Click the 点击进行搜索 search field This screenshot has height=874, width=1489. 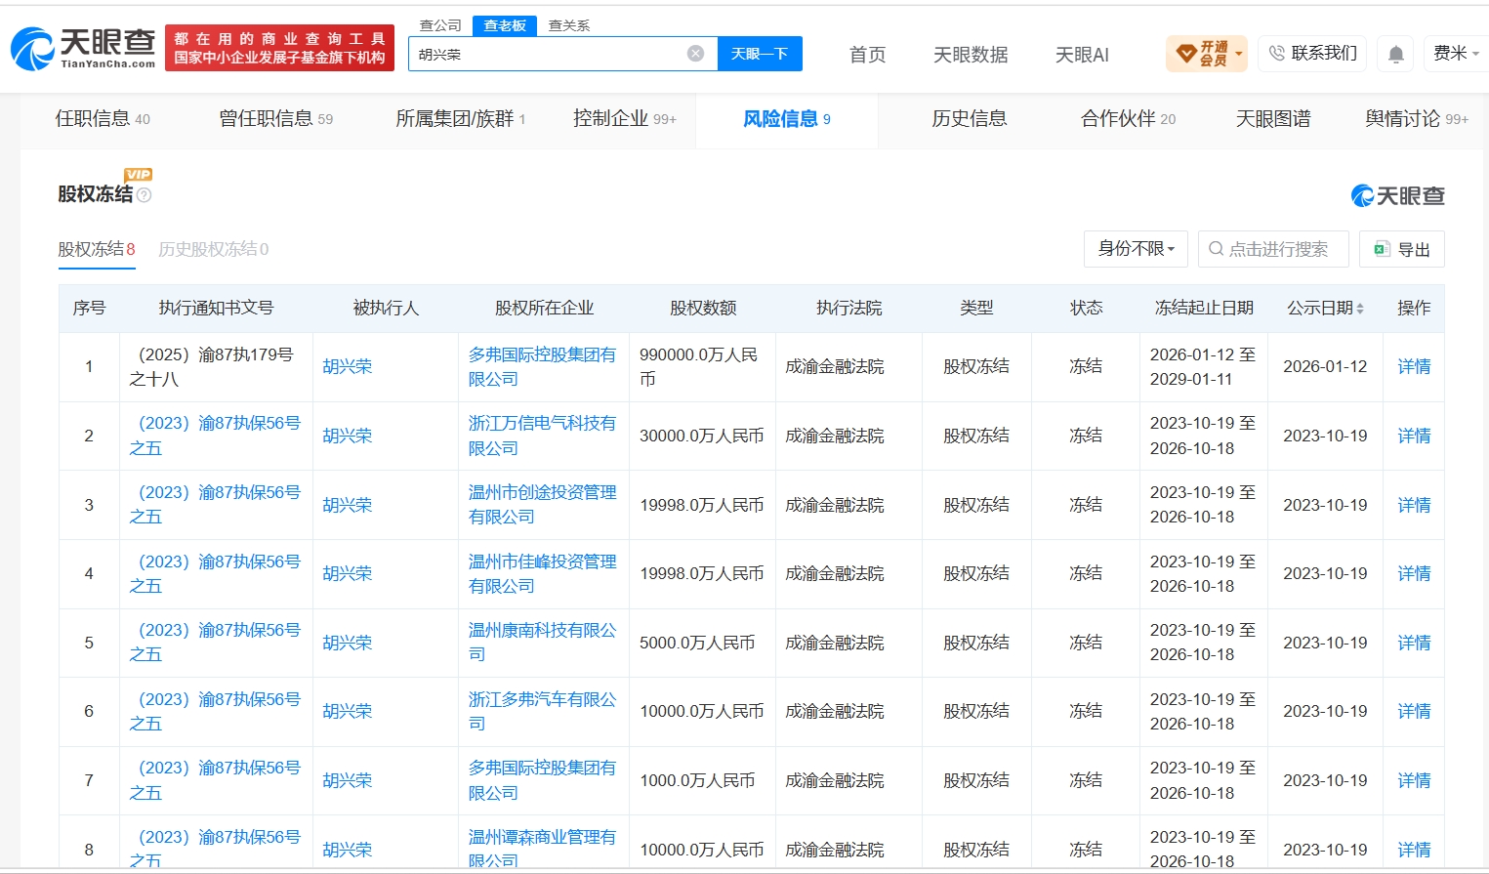pos(1273,249)
